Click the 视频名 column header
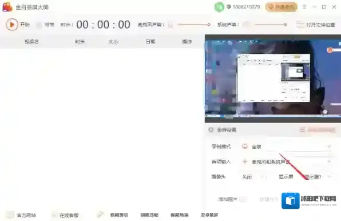The width and height of the screenshot is (341, 221). point(31,41)
